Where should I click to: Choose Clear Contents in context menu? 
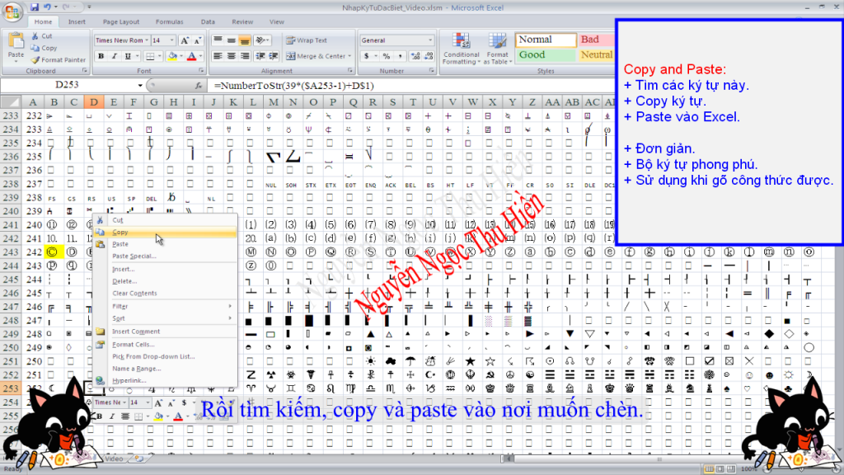click(x=165, y=294)
